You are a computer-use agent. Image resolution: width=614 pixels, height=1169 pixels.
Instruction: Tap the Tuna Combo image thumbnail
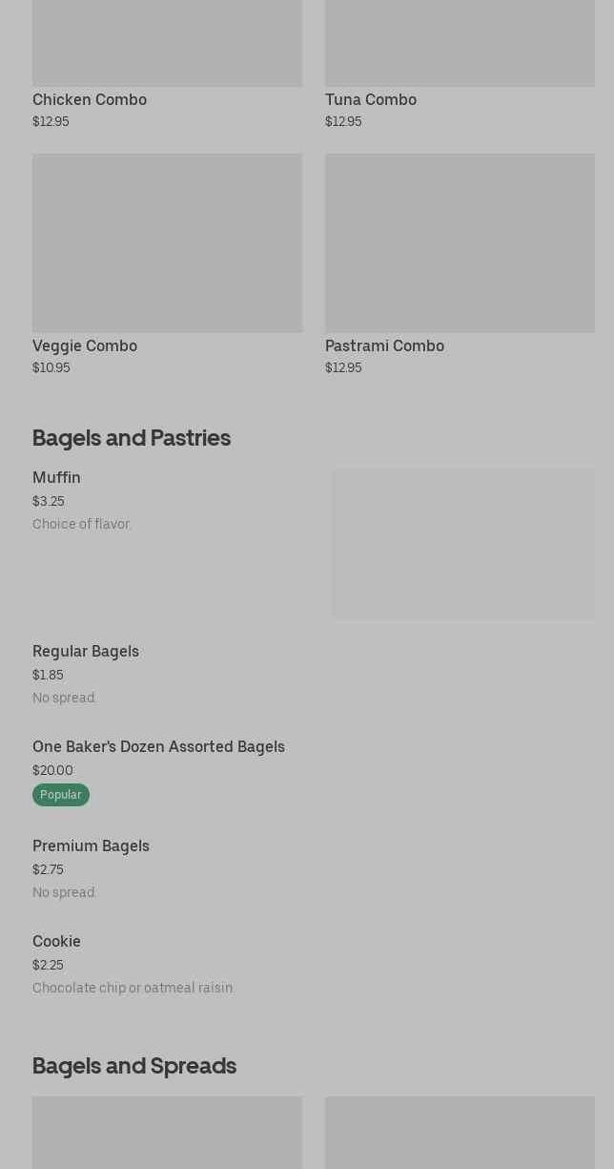[460, 43]
